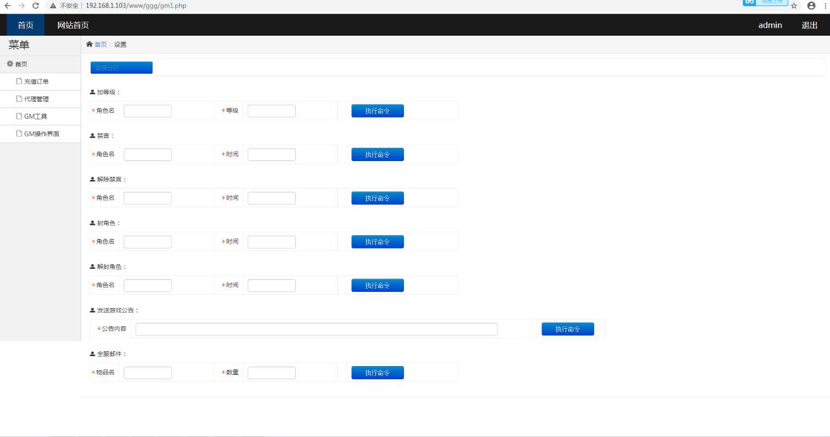
Task: Bookmark this page with the star icon
Action: click(794, 5)
